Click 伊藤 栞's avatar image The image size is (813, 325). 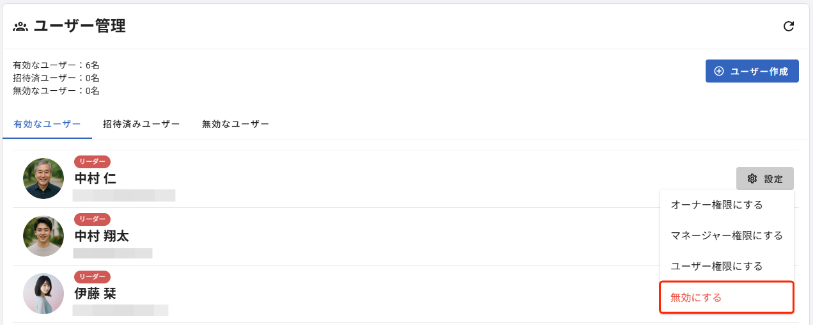coord(43,294)
